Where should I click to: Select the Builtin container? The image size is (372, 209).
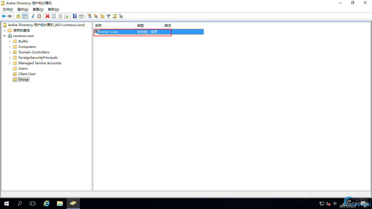[23, 41]
